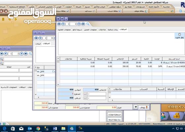Open the magnifier search in the invoice navigator
The image size is (185, 132).
click(x=88, y=24)
